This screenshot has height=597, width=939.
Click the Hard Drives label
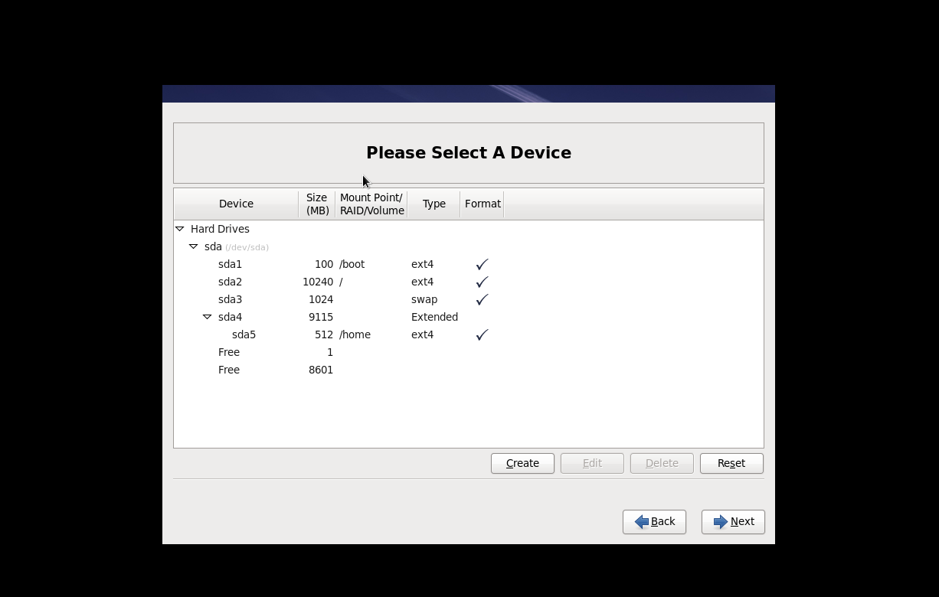click(220, 229)
